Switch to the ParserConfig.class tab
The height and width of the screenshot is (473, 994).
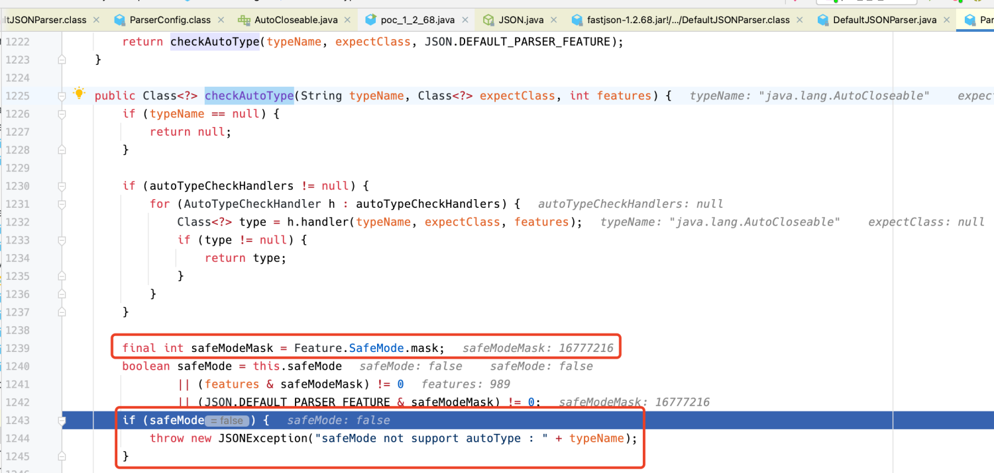[x=170, y=20]
